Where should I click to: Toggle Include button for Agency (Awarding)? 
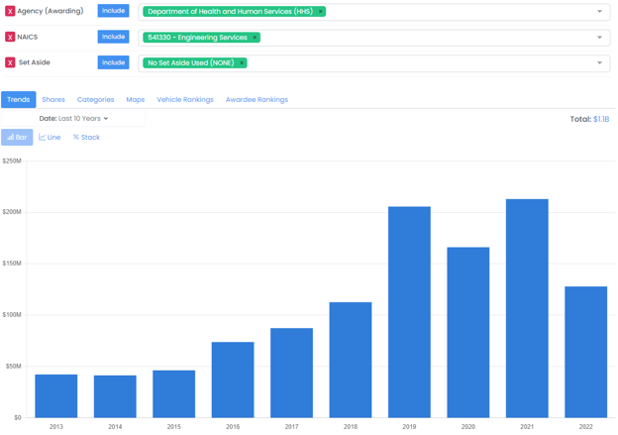click(x=113, y=11)
